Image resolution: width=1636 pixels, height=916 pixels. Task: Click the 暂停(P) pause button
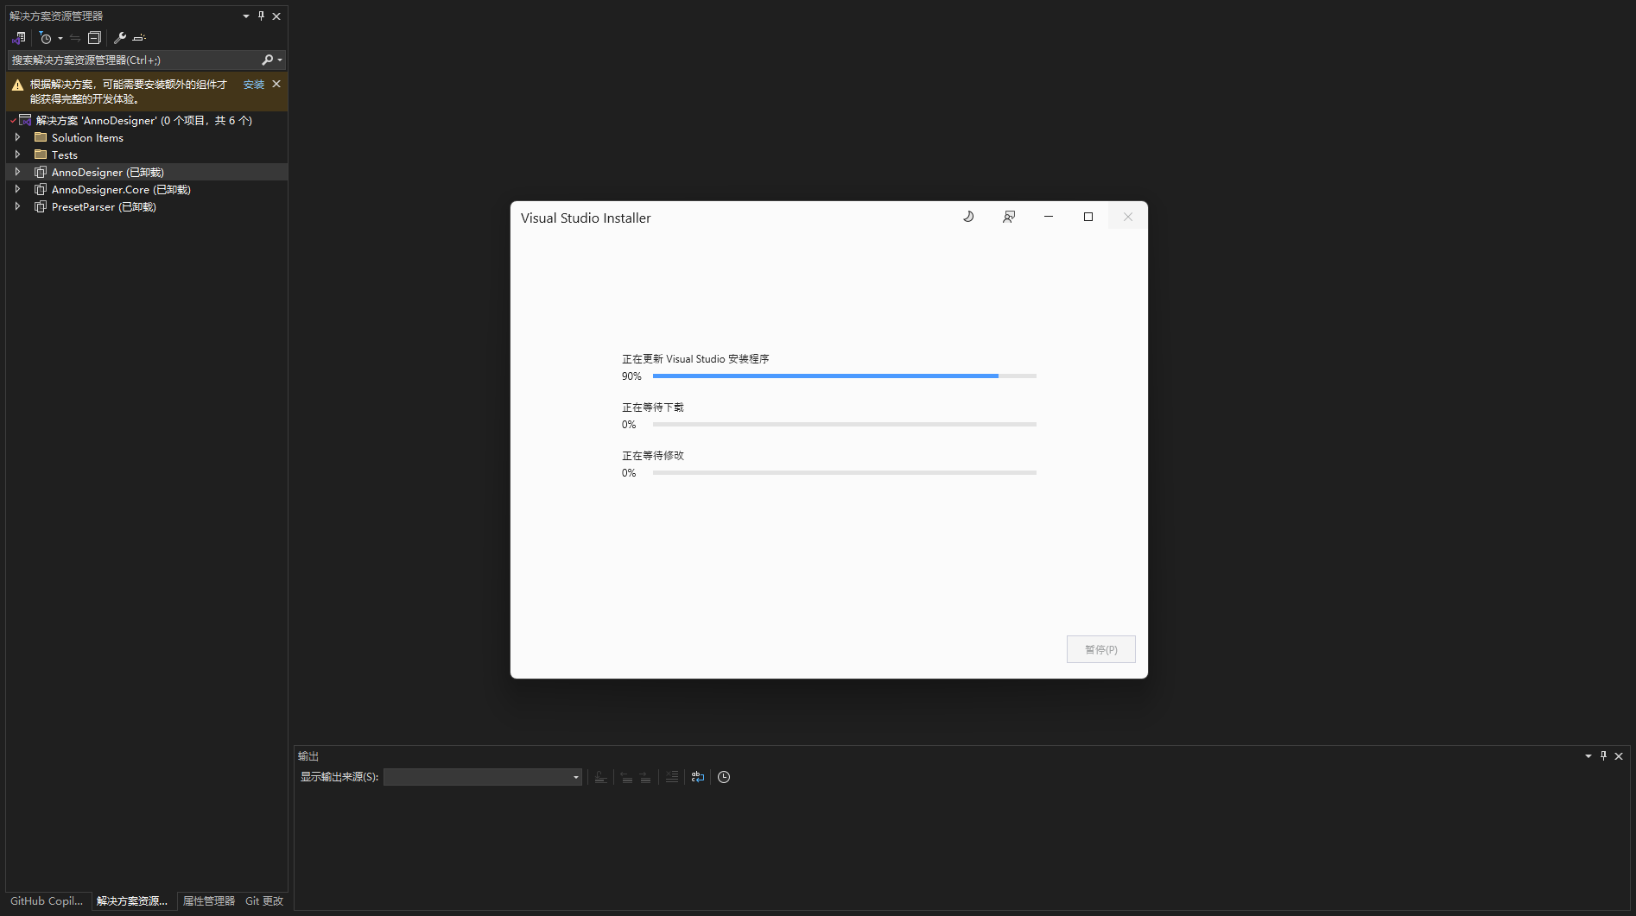[x=1101, y=649]
